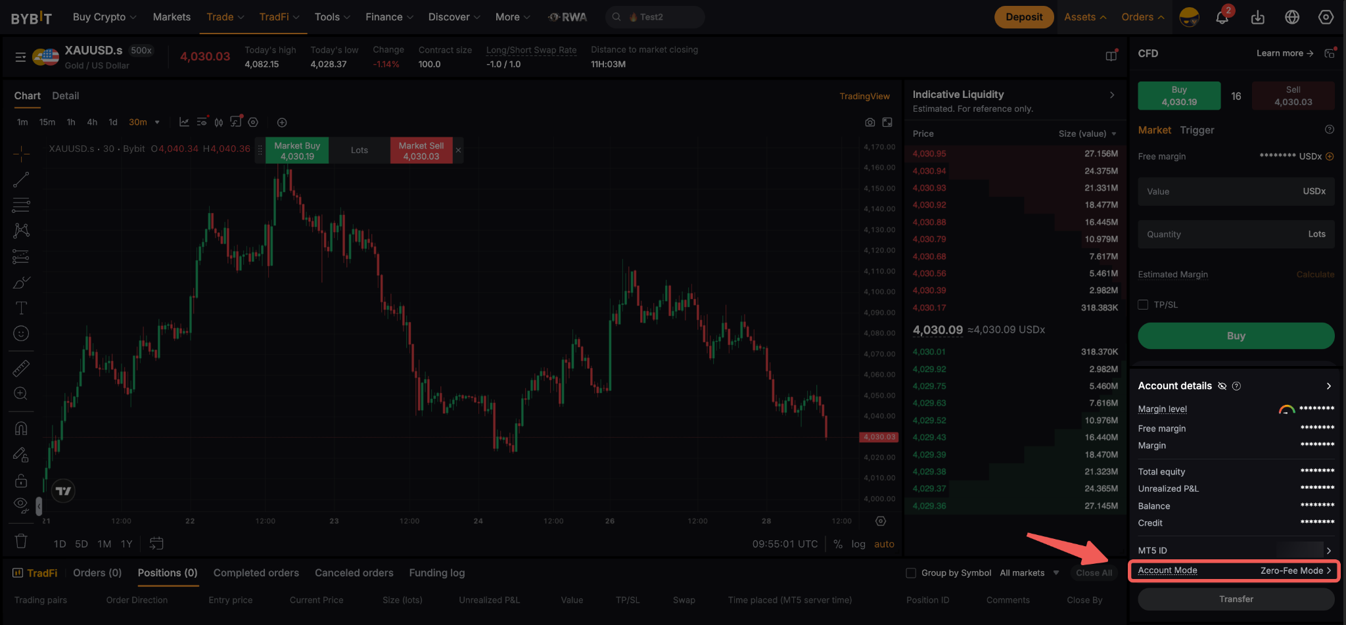Tick the Group by Symbol checkbox

[x=911, y=573]
